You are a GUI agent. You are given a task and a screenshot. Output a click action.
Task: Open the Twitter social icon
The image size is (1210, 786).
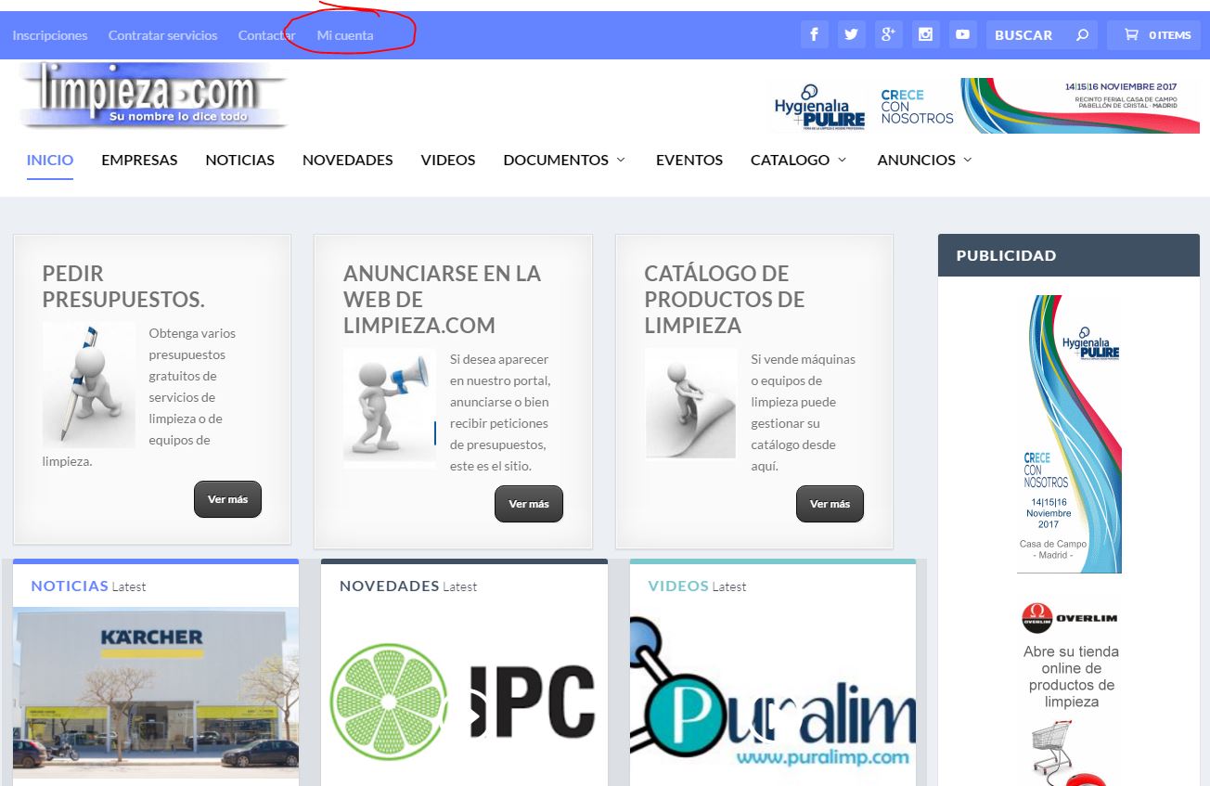[851, 34]
